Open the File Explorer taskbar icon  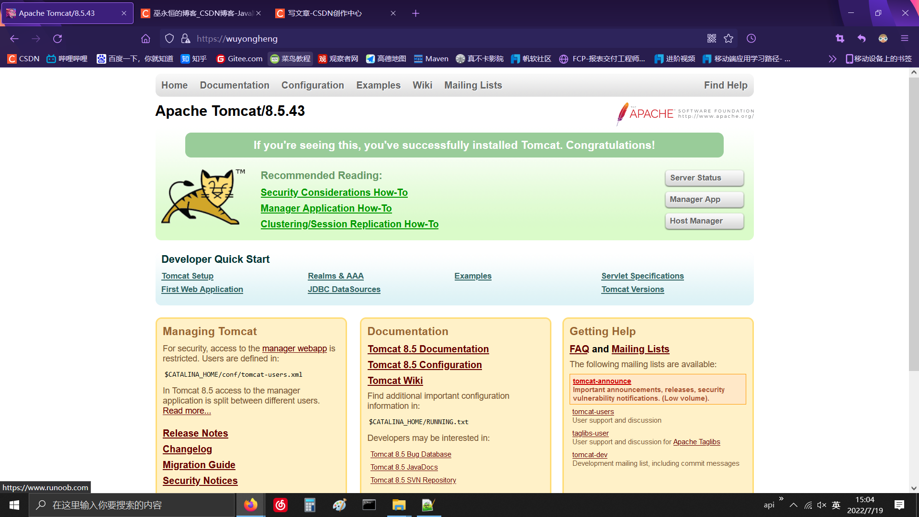[399, 505]
